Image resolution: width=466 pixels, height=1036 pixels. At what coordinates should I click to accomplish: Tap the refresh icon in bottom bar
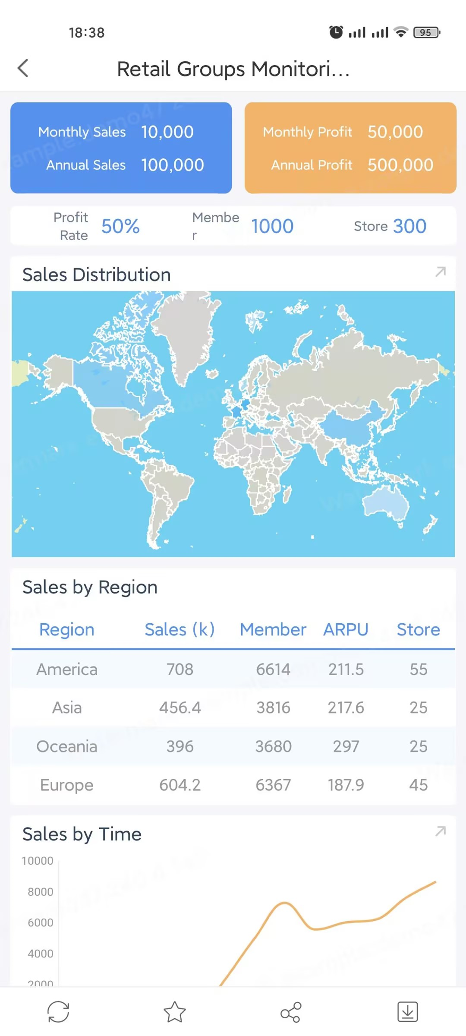tap(58, 1012)
